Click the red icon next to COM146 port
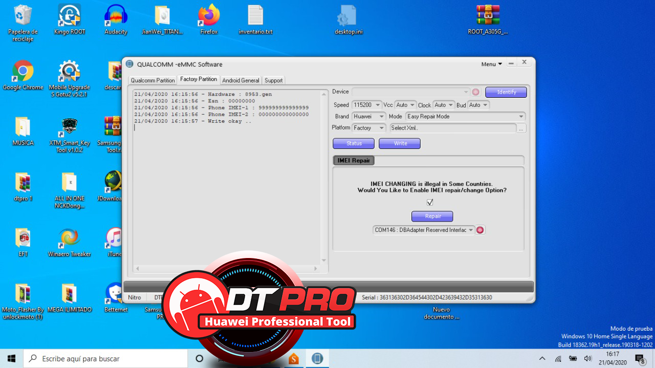The height and width of the screenshot is (368, 655). (480, 230)
